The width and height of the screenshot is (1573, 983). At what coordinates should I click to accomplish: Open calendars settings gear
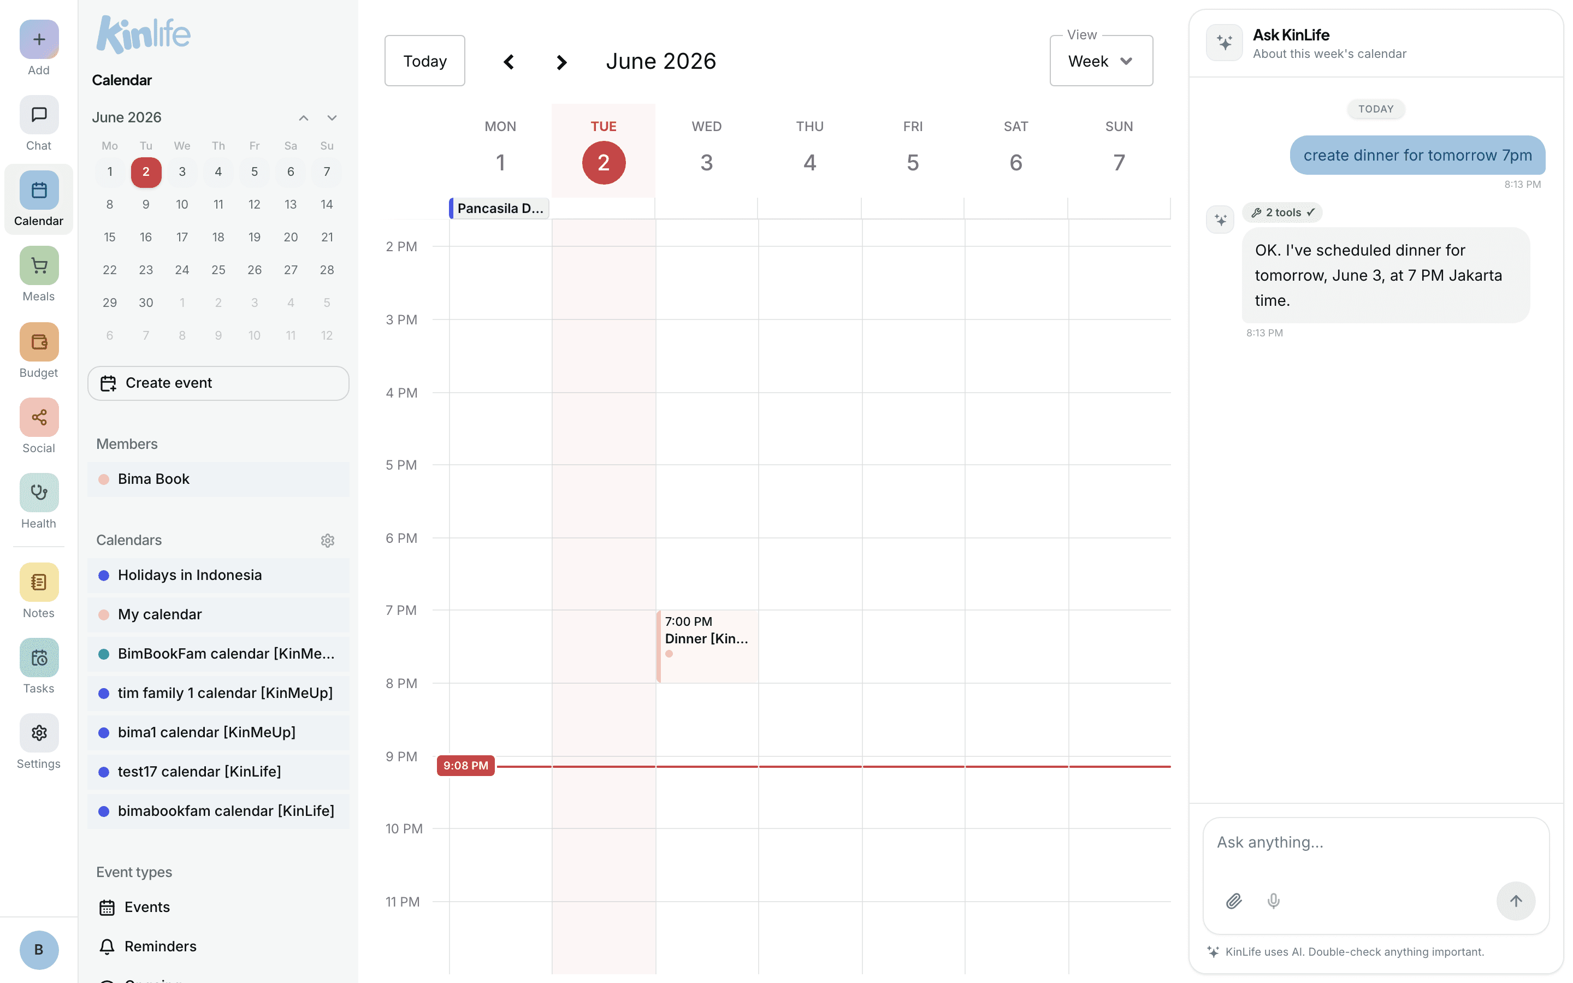tap(328, 540)
